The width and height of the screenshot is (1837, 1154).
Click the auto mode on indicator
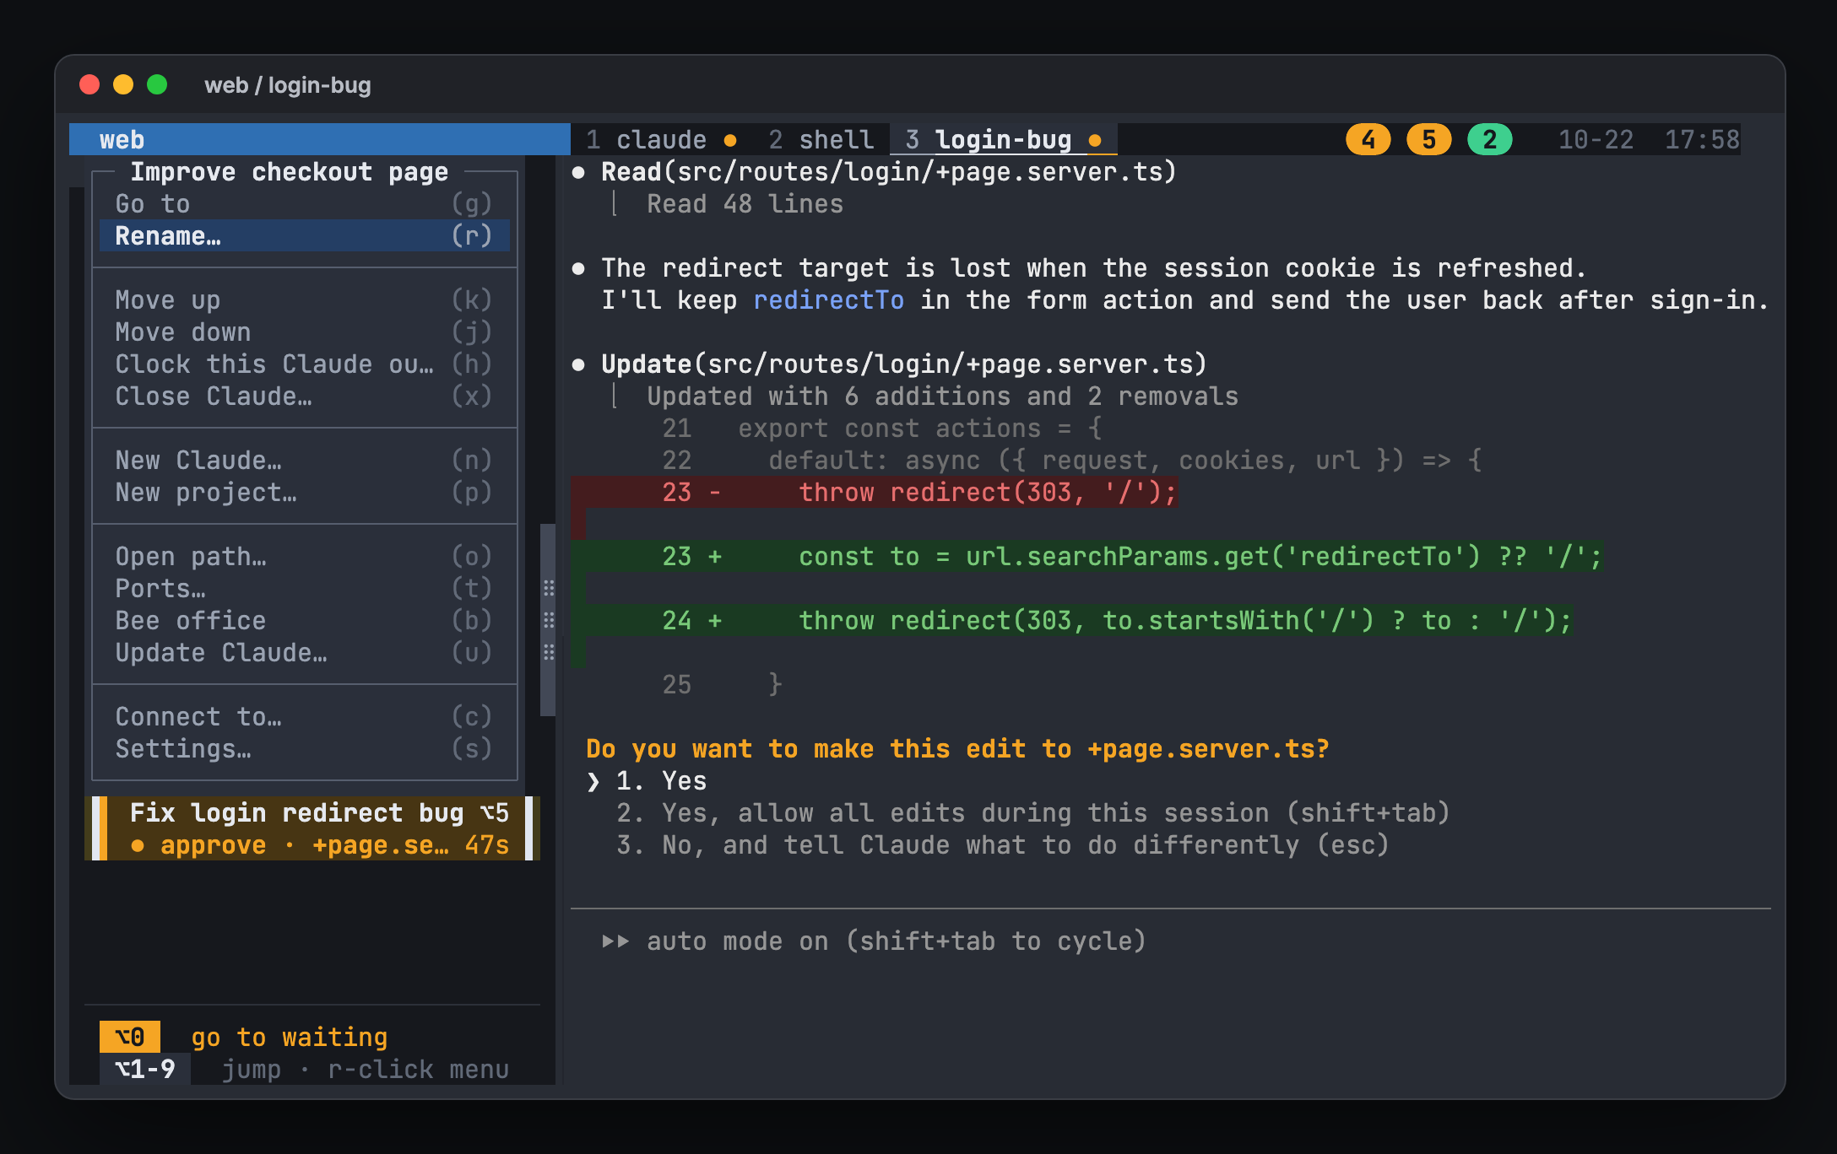(874, 941)
